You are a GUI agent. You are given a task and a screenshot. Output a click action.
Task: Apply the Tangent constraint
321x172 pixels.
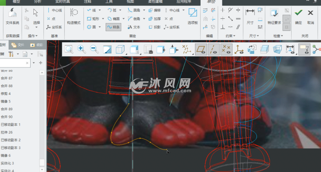pyautogui.click(x=230, y=10)
